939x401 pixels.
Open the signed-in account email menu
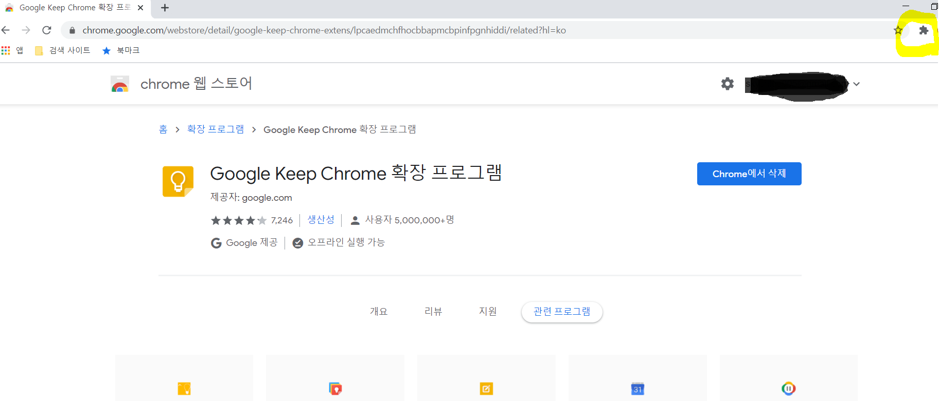point(796,85)
